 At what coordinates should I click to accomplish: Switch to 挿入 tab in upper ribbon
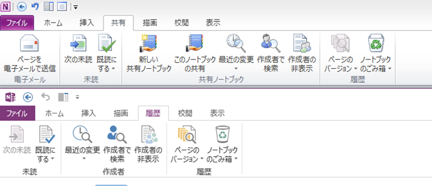[x=86, y=23]
